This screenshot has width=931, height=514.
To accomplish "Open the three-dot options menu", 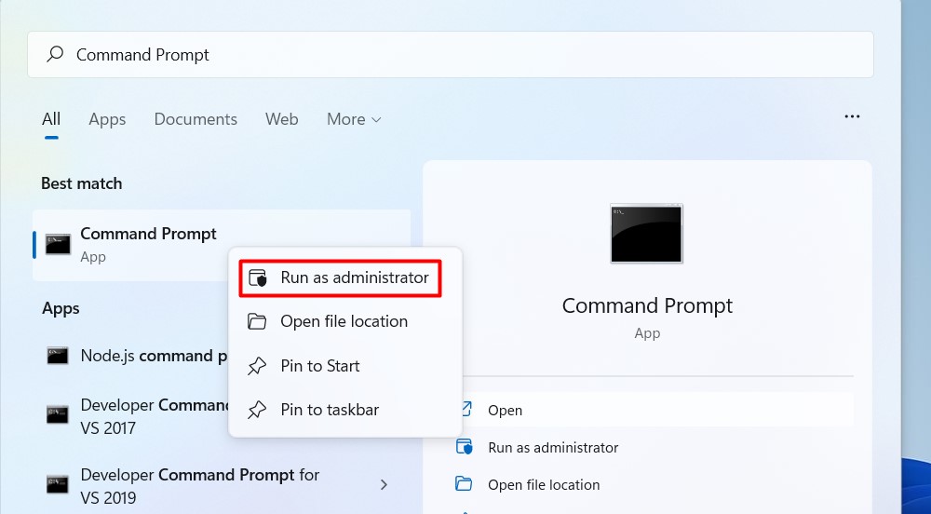I will tap(852, 117).
